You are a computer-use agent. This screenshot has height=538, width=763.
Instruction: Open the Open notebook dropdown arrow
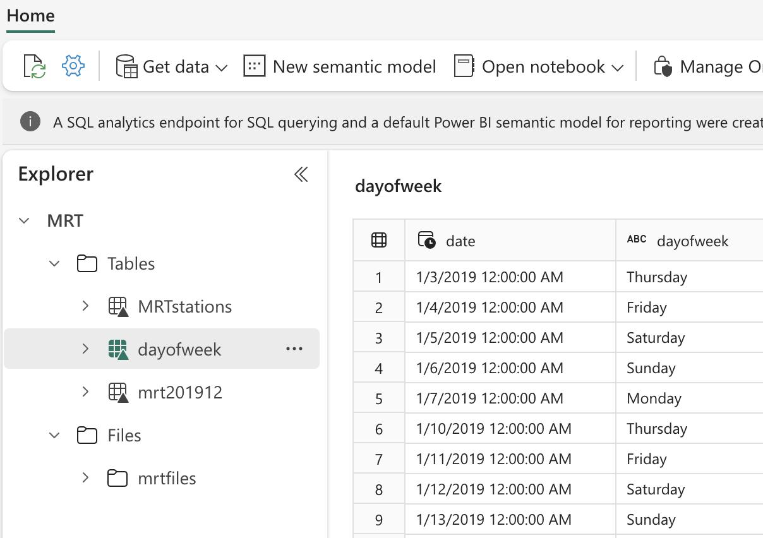click(x=618, y=68)
